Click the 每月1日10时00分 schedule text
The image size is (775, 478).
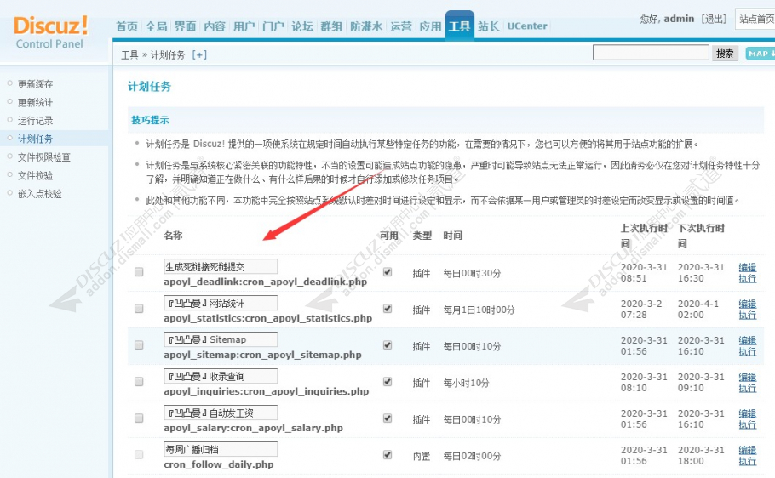(x=479, y=310)
